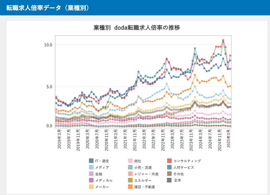Click the 2020年11月 x-axis label
This screenshot has height=195, width=270.
[x=106, y=140]
